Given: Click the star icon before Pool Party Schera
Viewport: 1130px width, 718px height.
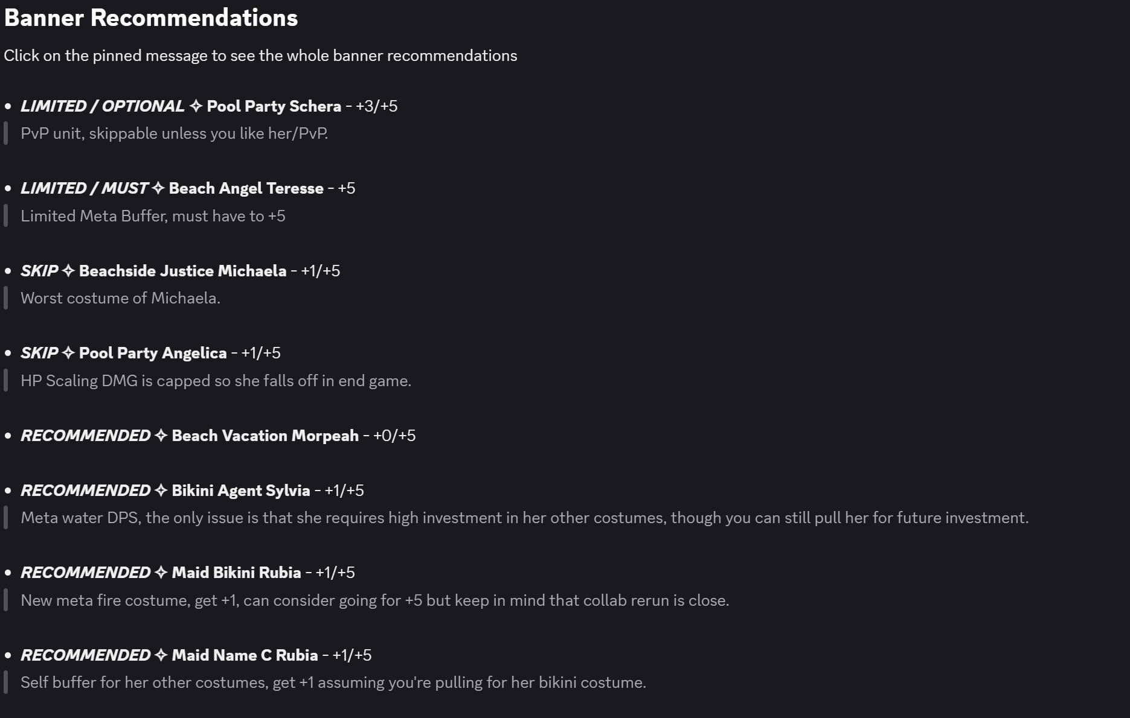Looking at the screenshot, I should click(196, 106).
